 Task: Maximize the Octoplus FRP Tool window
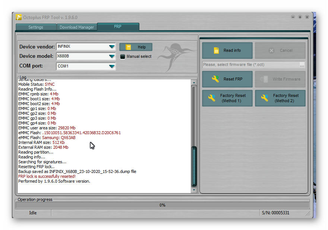click(300, 17)
